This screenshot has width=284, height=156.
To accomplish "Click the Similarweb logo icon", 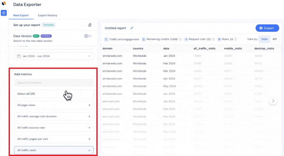I will click(4, 3).
